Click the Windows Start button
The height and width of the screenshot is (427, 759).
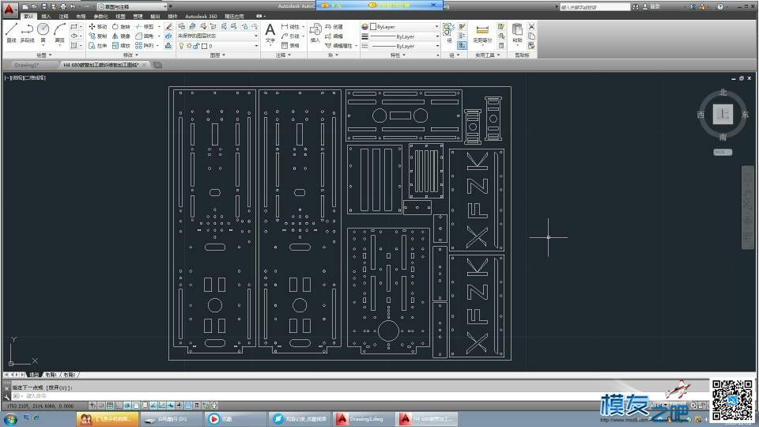[x=10, y=419]
